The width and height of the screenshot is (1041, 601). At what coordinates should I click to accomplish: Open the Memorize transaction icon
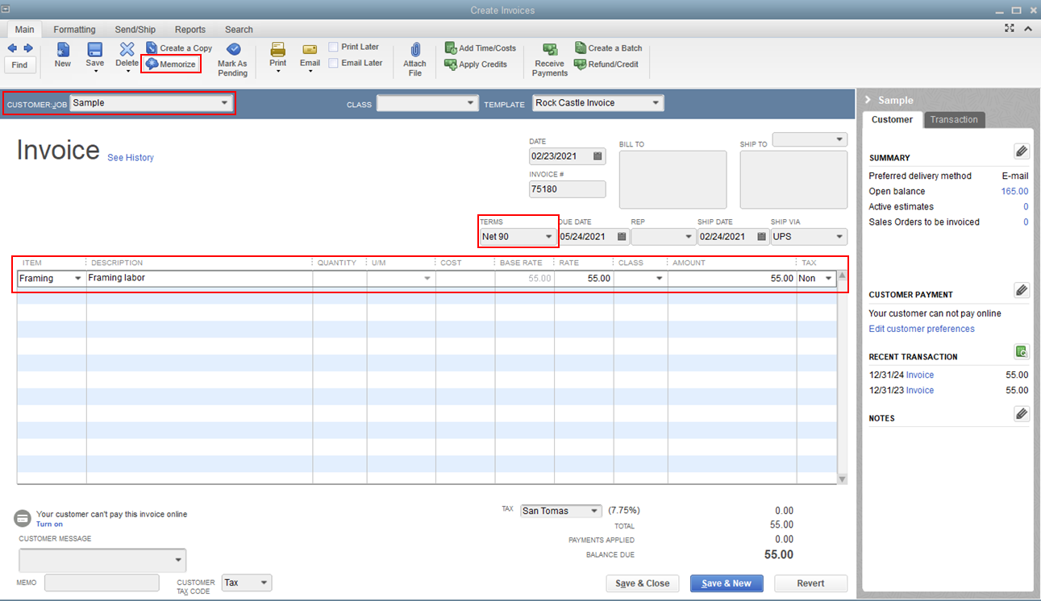click(170, 64)
